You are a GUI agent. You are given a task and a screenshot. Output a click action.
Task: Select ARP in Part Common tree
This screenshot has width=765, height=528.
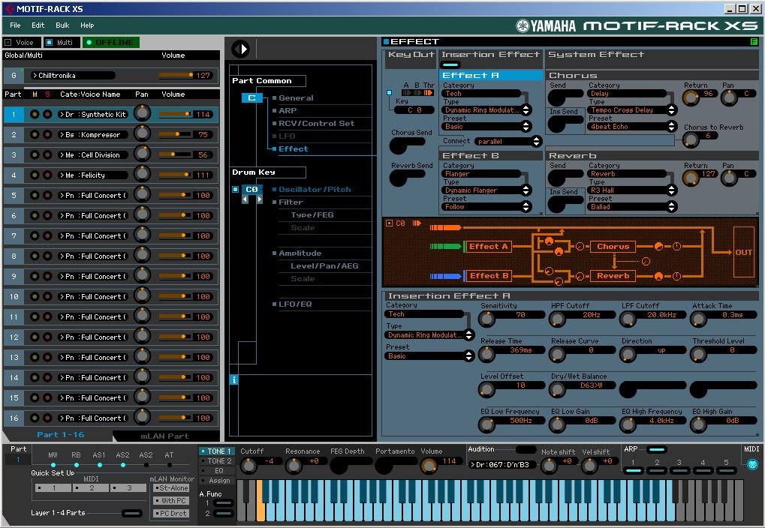288,110
